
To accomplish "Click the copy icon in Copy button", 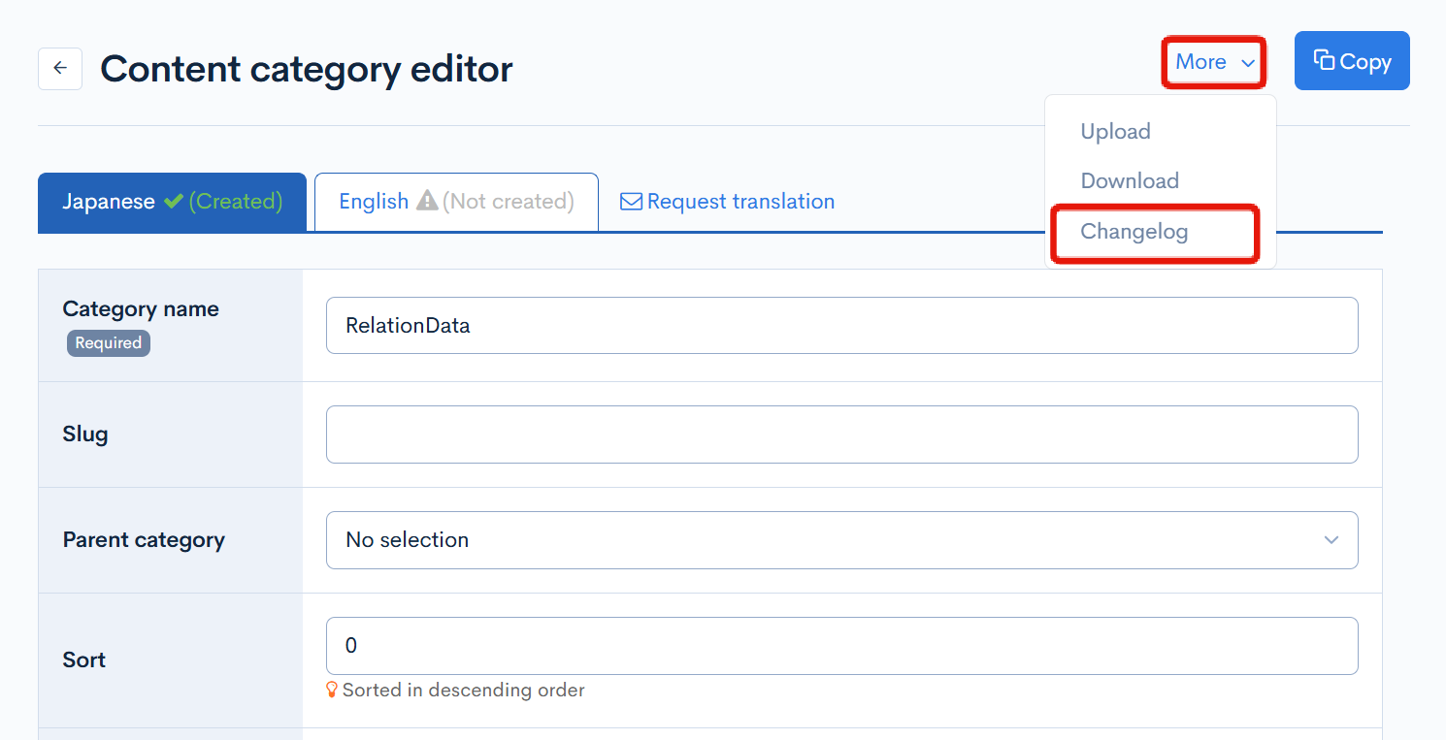I will (1324, 60).
